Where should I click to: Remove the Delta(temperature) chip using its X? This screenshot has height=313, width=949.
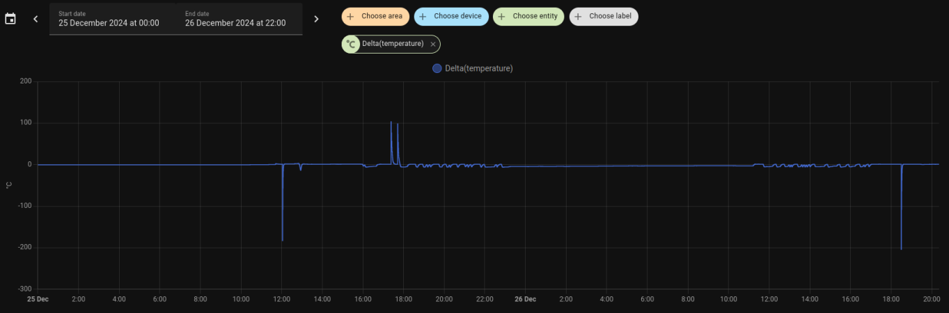point(433,44)
